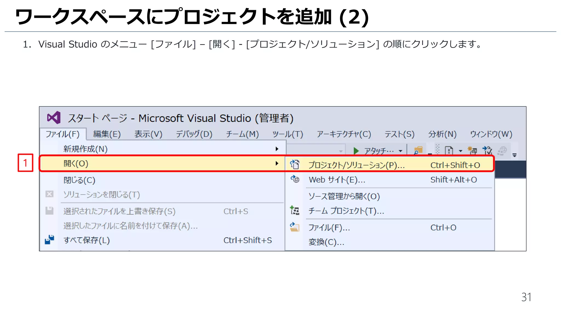This screenshot has height=316, width=561.
Task: Open the デバッグ(D) menu
Action: pyautogui.click(x=194, y=134)
